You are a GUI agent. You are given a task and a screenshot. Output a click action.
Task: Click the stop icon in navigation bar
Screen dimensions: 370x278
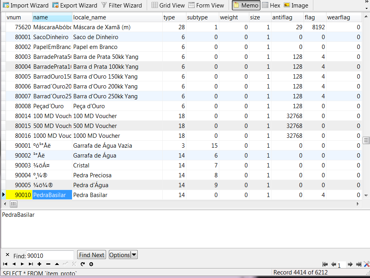point(91,264)
